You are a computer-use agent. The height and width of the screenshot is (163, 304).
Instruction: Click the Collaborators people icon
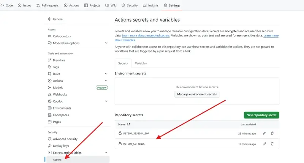point(50,36)
